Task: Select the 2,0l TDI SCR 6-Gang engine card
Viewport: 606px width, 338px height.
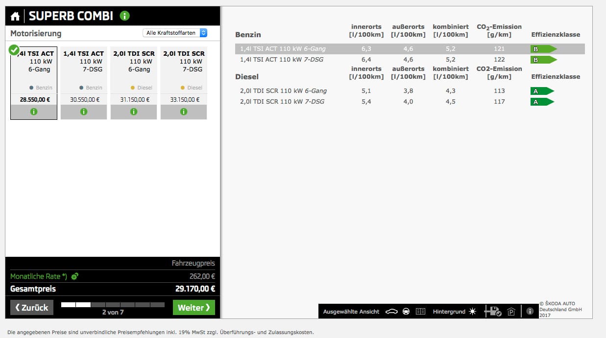Action: click(134, 83)
